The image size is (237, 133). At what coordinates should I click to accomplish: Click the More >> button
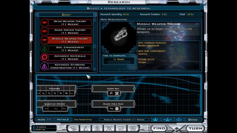pos(44,120)
